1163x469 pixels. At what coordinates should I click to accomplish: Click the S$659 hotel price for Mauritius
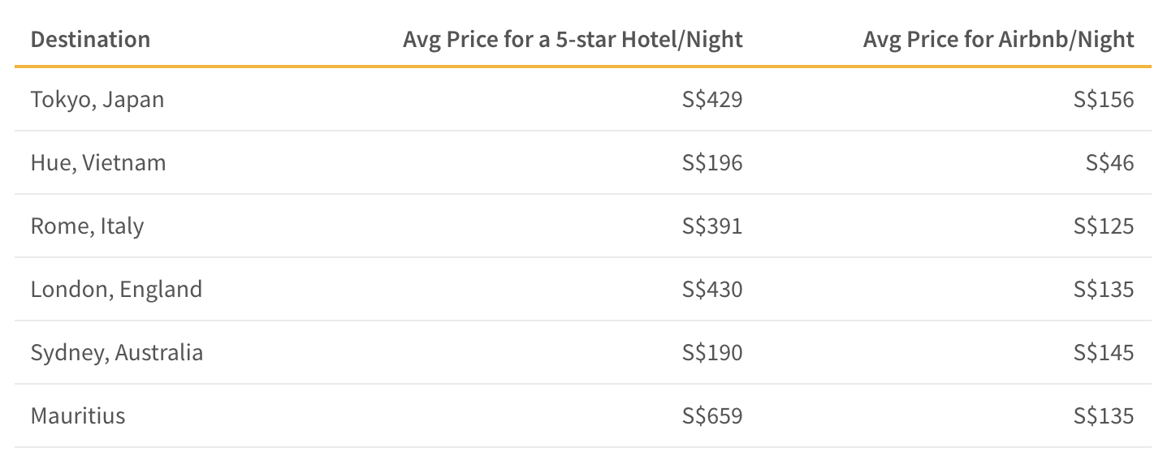tap(712, 416)
